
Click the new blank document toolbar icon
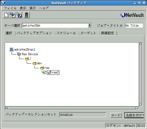point(6,15)
